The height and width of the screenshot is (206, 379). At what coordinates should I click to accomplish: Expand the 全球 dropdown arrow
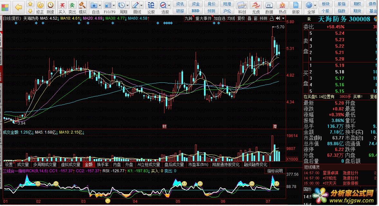tap(315, 5)
